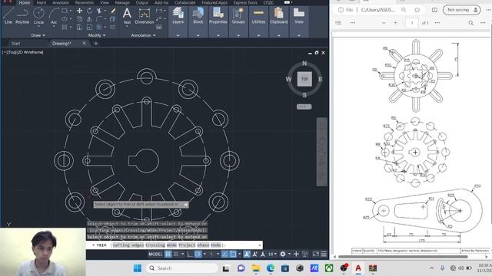The height and width of the screenshot is (276, 492).
Task: Select the Rectangle tool in Draw panel
Action: 65,11
